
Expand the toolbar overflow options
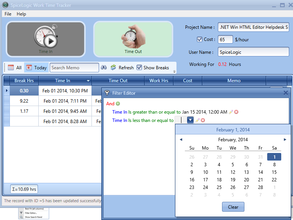coord(174,71)
